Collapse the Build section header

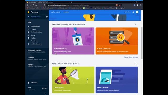pos(29,22)
